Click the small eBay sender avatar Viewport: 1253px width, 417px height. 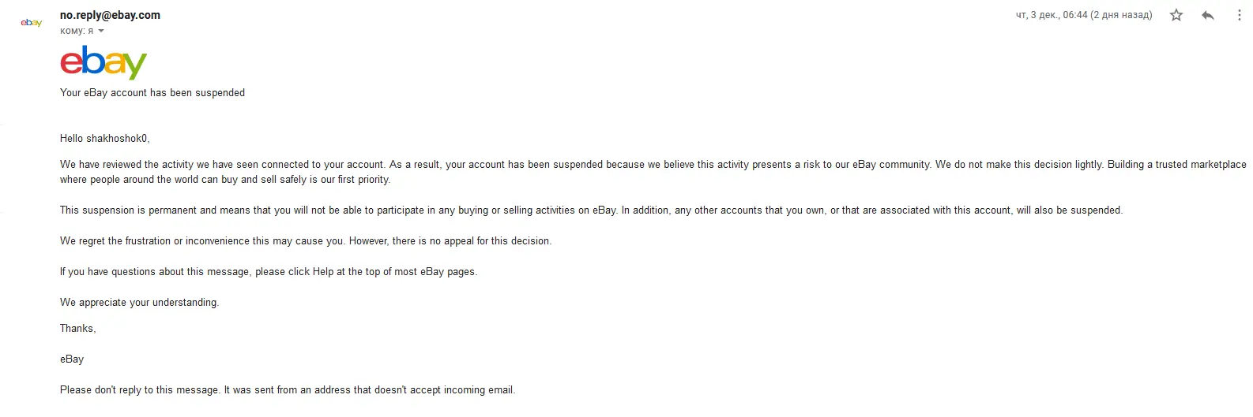[x=32, y=23]
